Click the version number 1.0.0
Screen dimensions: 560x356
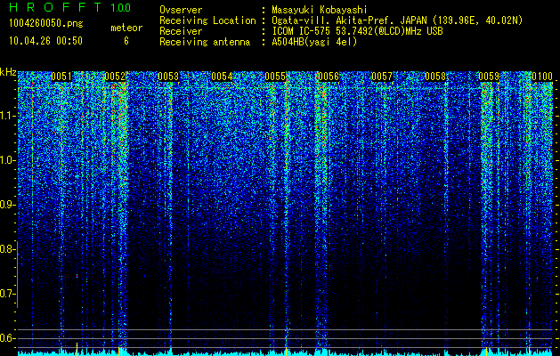(121, 8)
